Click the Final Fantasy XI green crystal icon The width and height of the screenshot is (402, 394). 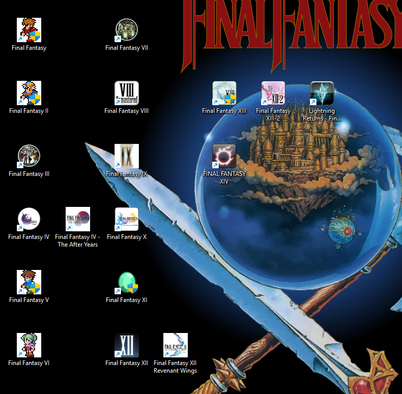[x=127, y=282]
